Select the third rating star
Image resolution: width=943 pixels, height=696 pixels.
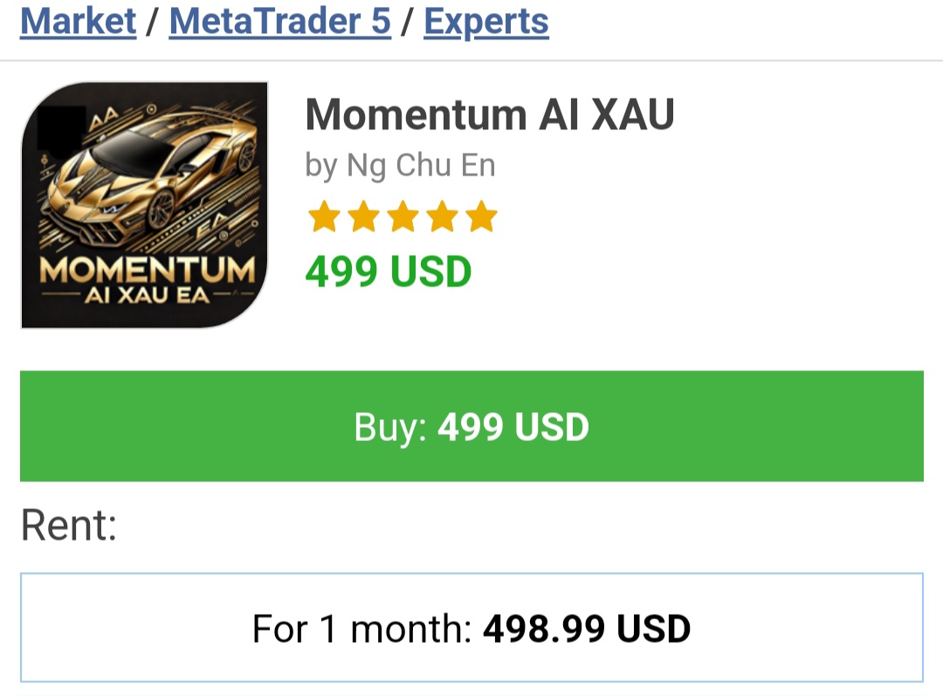point(403,217)
